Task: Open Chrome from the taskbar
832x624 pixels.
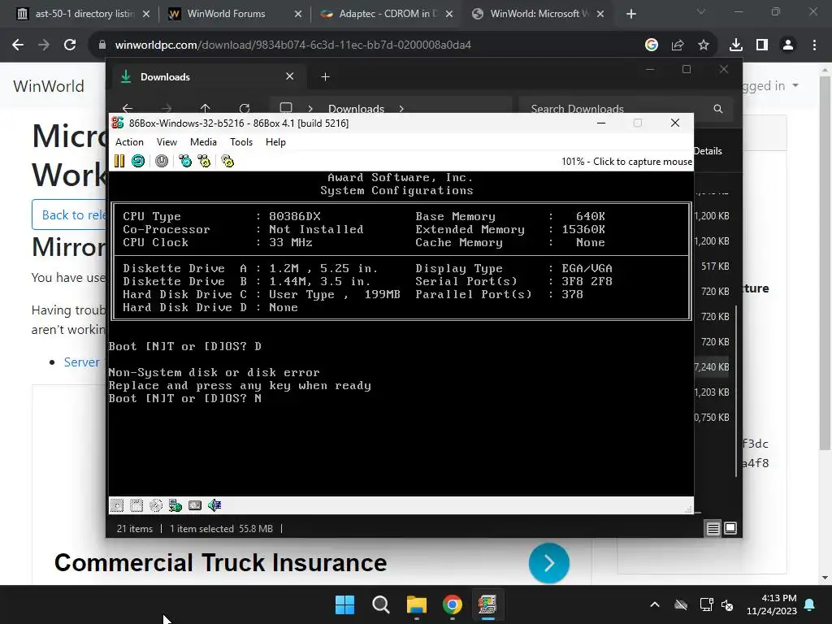Action: (x=452, y=604)
